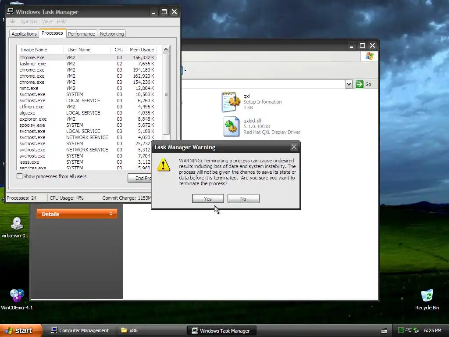The height and width of the screenshot is (337, 449).
Task: Switch to the Applications tab
Action: (24, 33)
